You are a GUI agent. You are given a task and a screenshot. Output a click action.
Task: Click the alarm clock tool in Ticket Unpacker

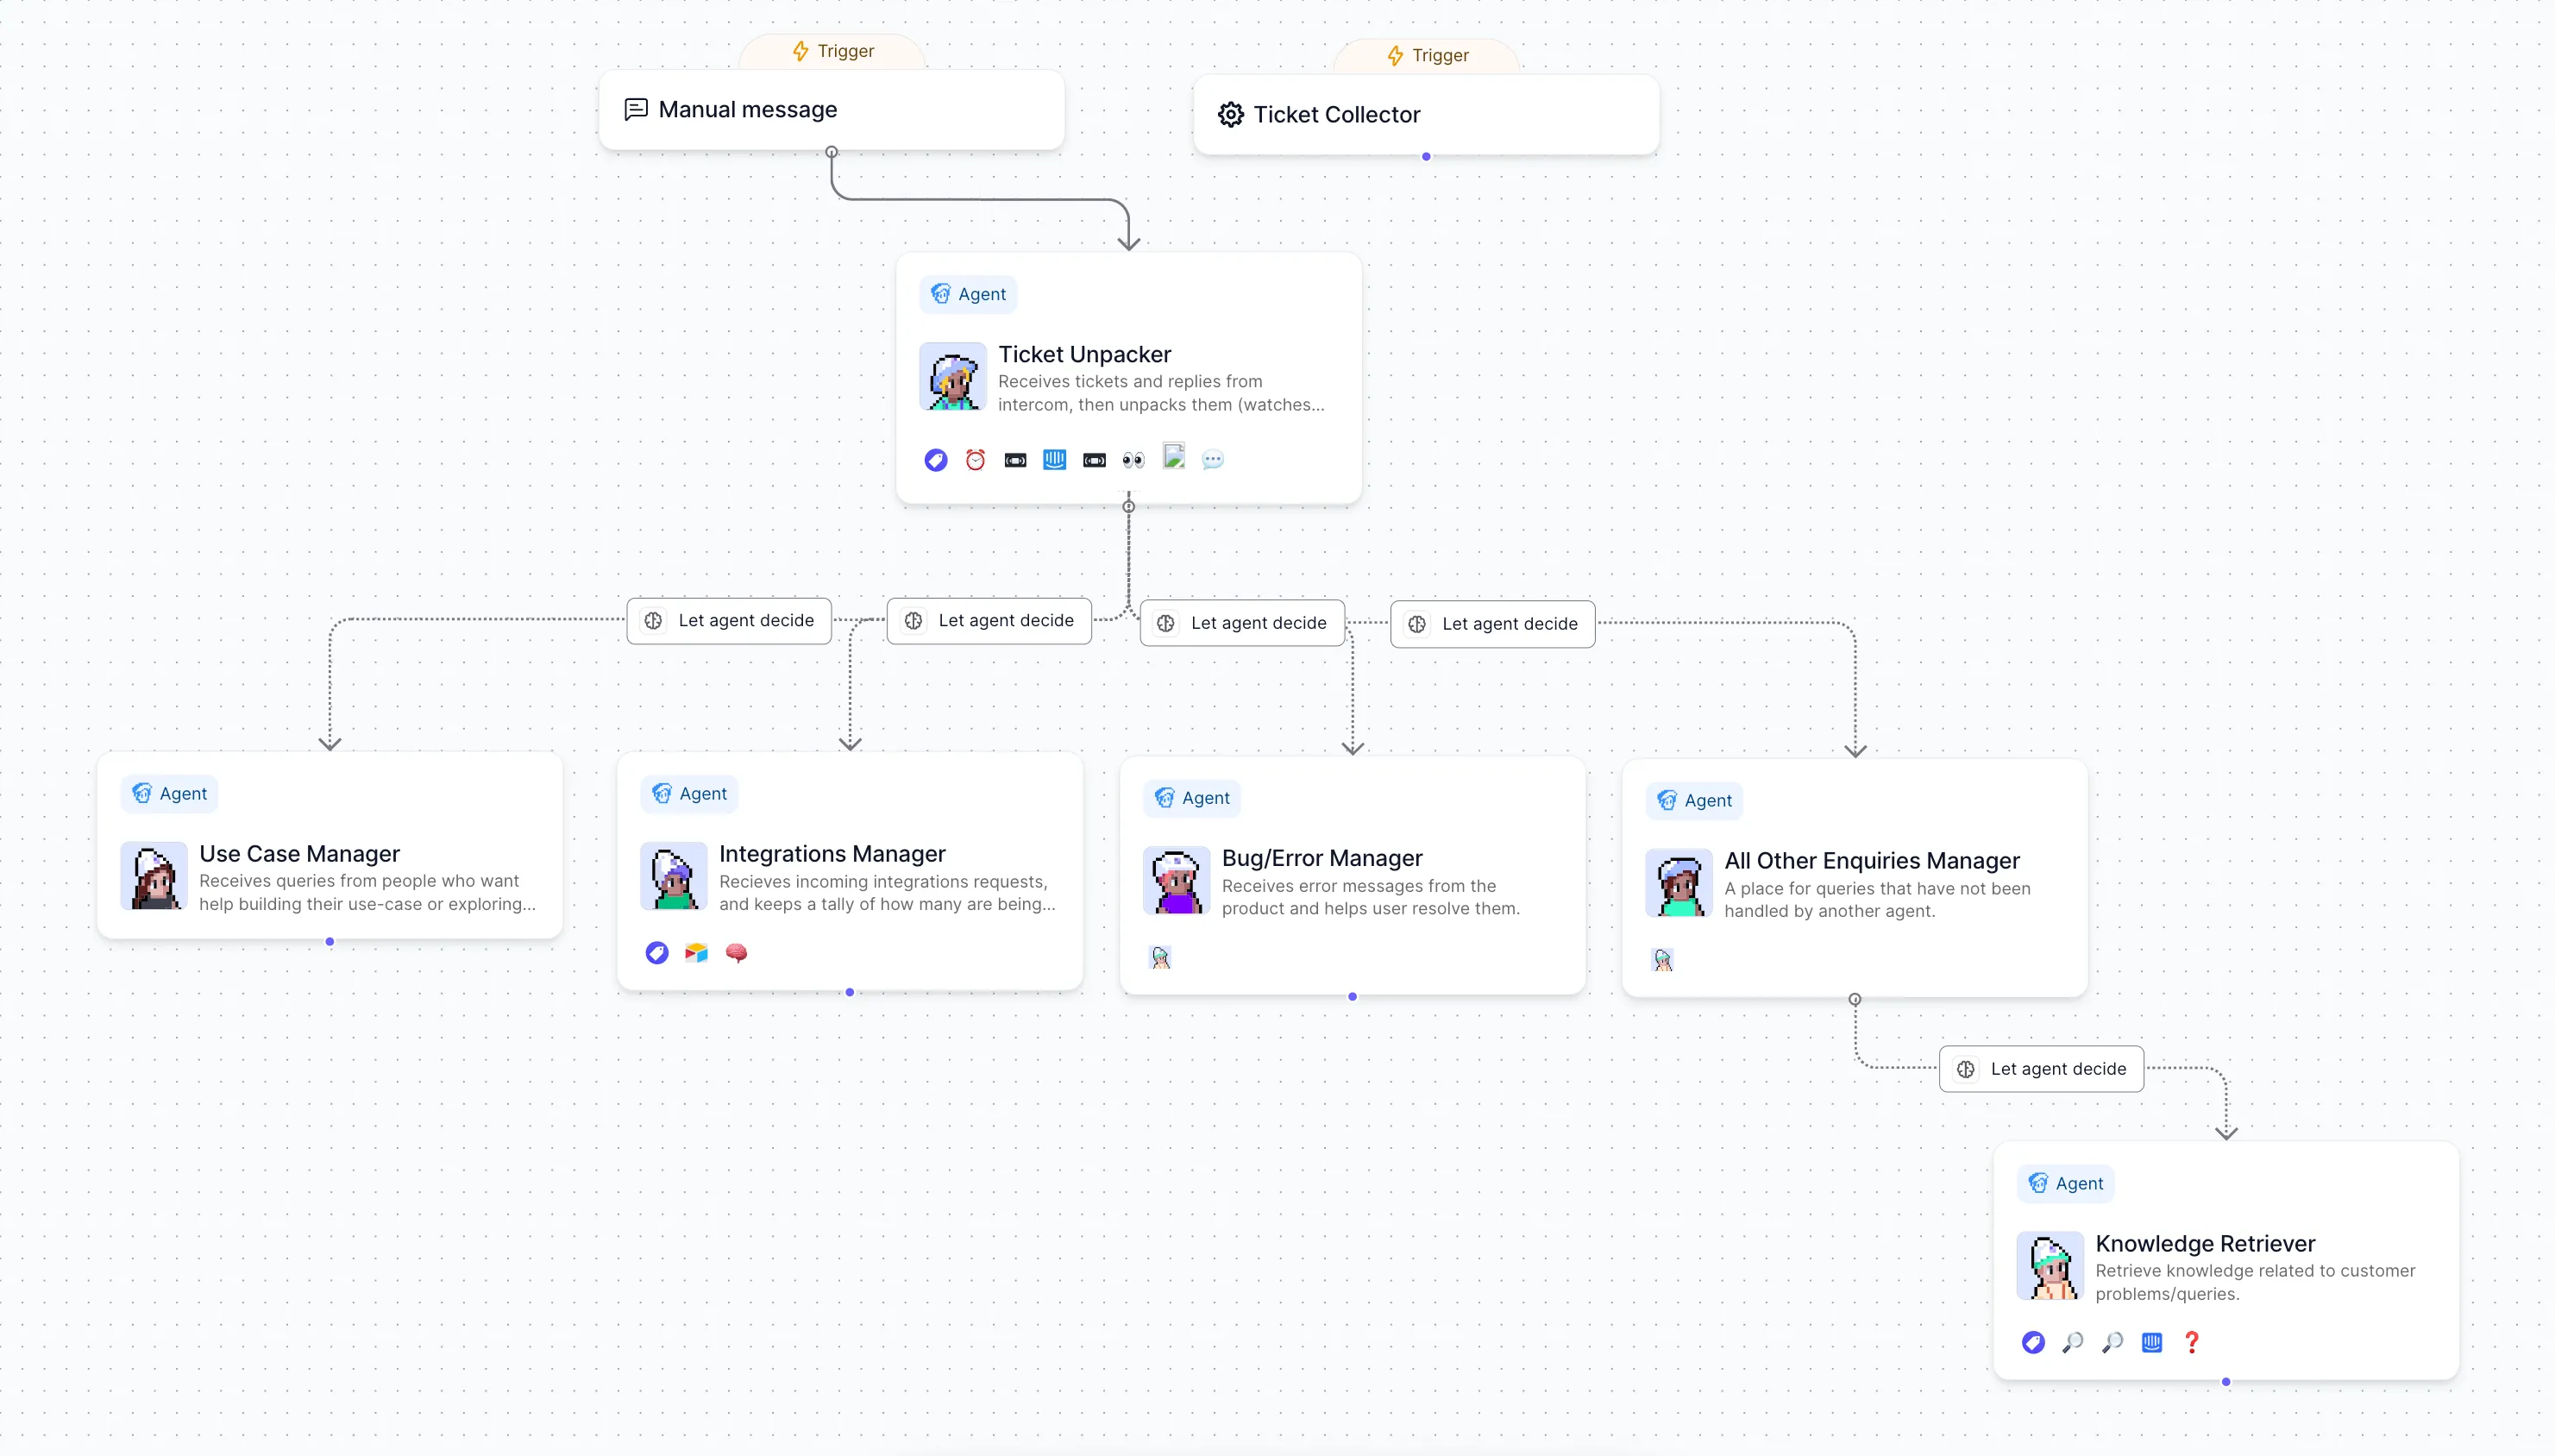(x=975, y=460)
